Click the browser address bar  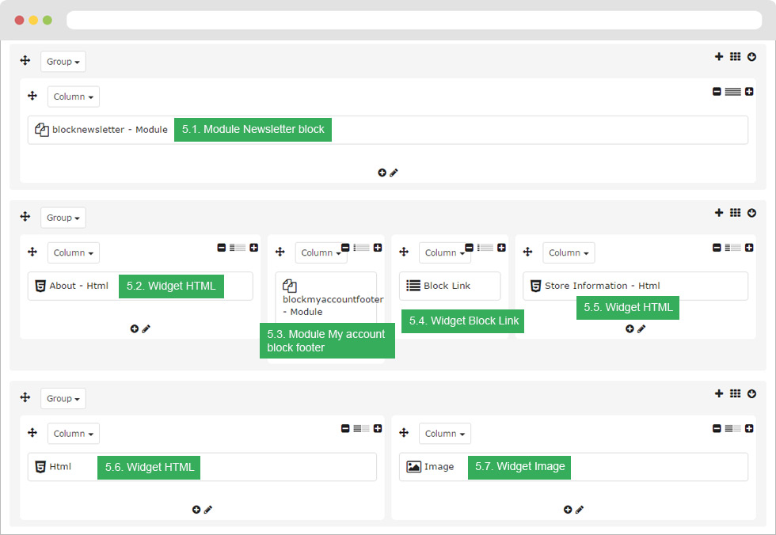[x=414, y=21]
